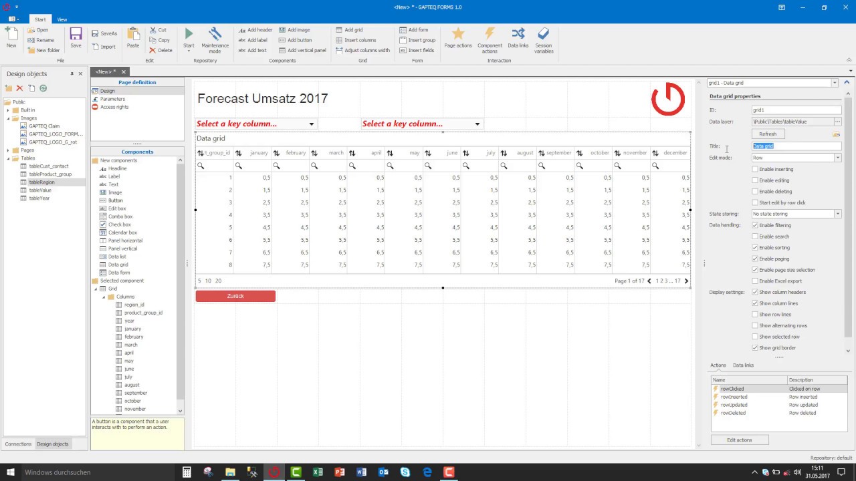Screen dimensions: 856x481
Task: Select Parameters in Page definition
Action: tap(112, 99)
